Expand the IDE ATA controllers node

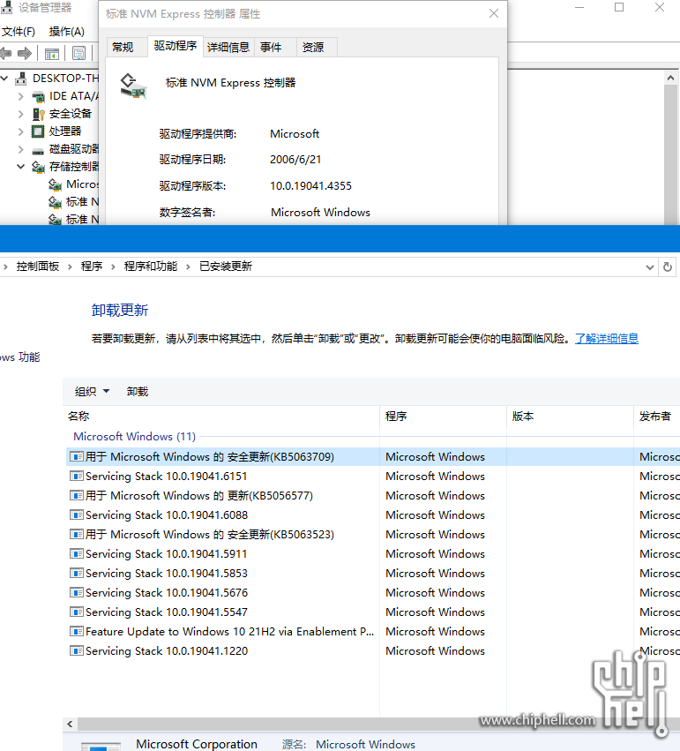20,96
